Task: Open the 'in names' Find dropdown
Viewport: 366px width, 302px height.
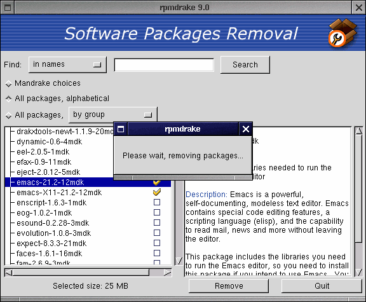Action: pyautogui.click(x=68, y=65)
